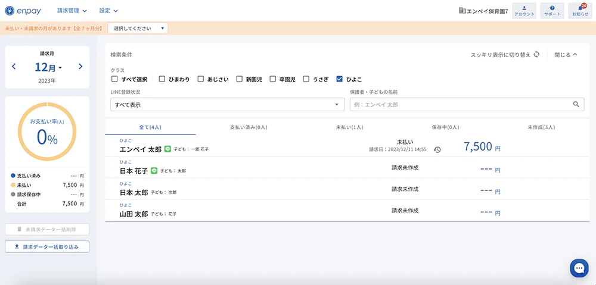The height and width of the screenshot is (285, 596).
Task: Click the 7,500 円 invoice amount
Action: click(482, 146)
